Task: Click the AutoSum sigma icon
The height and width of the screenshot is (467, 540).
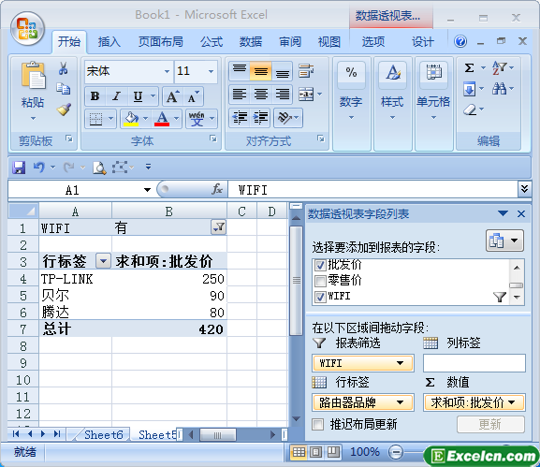Action: 470,67
